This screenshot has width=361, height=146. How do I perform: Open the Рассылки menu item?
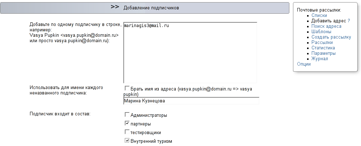click(322, 43)
